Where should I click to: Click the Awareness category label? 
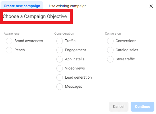coord(12,34)
